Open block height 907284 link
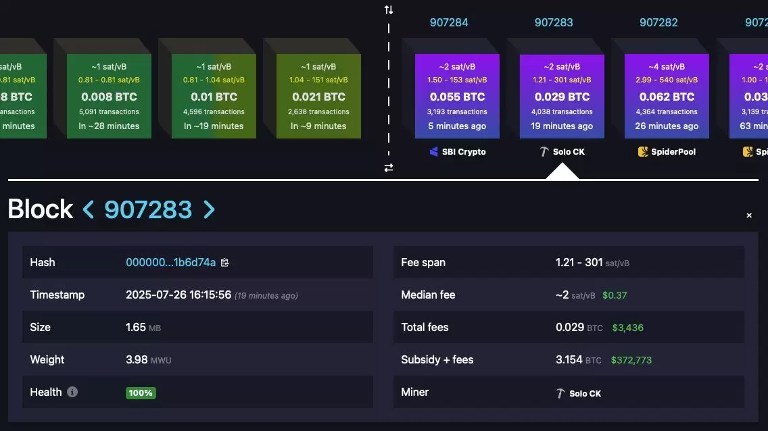Image resolution: width=768 pixels, height=431 pixels. pos(449,22)
